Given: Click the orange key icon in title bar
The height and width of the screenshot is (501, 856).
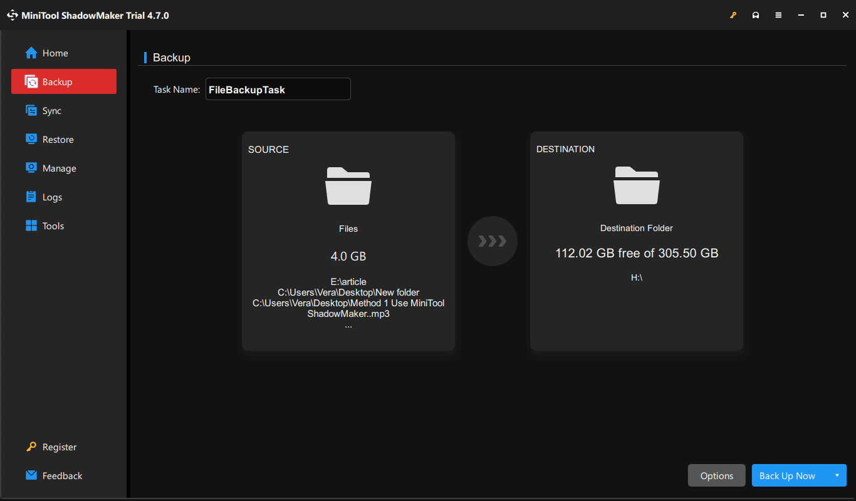Looking at the screenshot, I should 733,15.
